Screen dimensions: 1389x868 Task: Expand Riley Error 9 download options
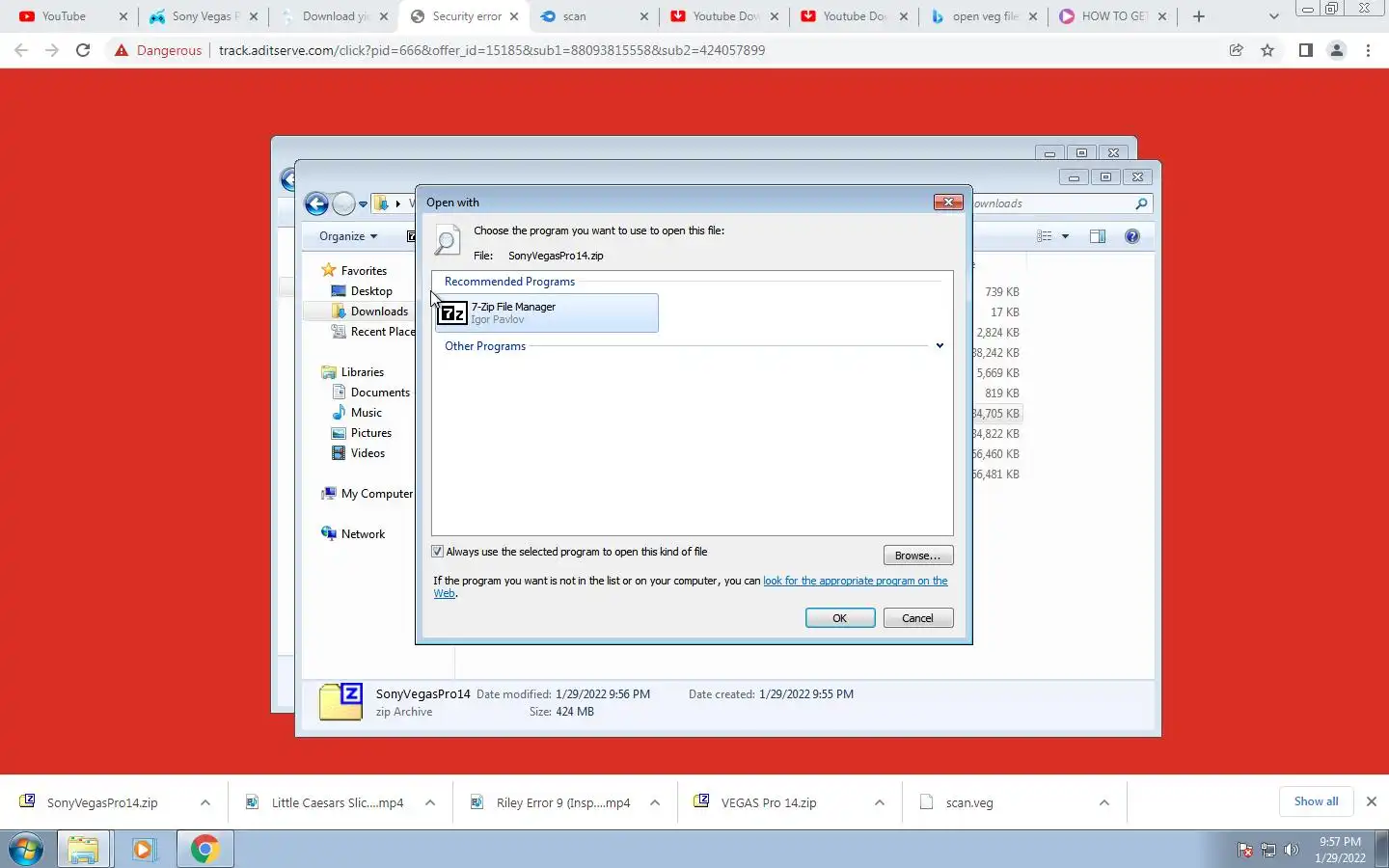[x=655, y=802]
